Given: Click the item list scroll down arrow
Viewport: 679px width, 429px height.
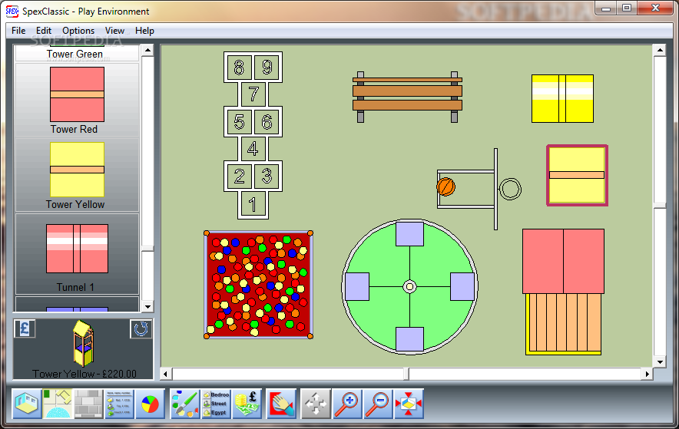Looking at the screenshot, I should pyautogui.click(x=147, y=307).
